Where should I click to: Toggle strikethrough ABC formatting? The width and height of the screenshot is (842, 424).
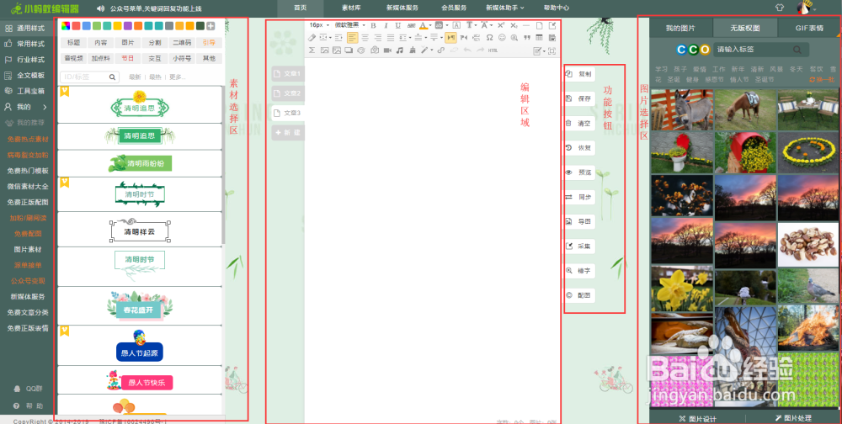pyautogui.click(x=412, y=25)
